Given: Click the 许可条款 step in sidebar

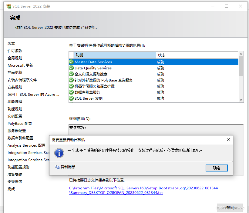Looking at the screenshot, I should pyautogui.click(x=15, y=51).
